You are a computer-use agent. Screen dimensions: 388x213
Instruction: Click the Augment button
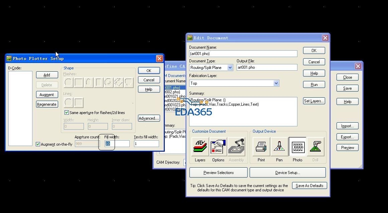(x=47, y=95)
